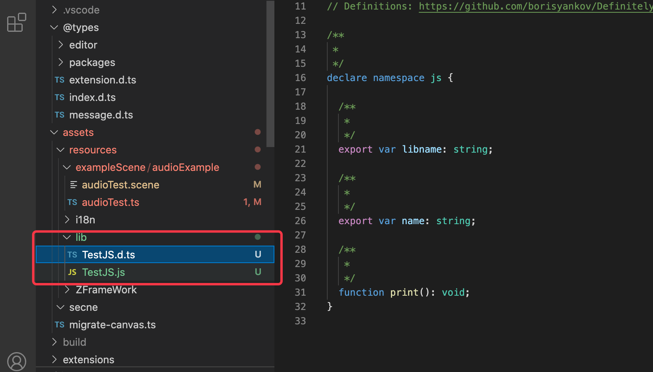The image size is (653, 372).
Task: Expand the editor folder
Action: (x=61, y=45)
